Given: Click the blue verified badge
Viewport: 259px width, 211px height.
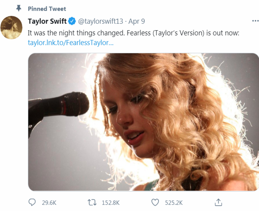Looking at the screenshot, I should tap(72, 21).
